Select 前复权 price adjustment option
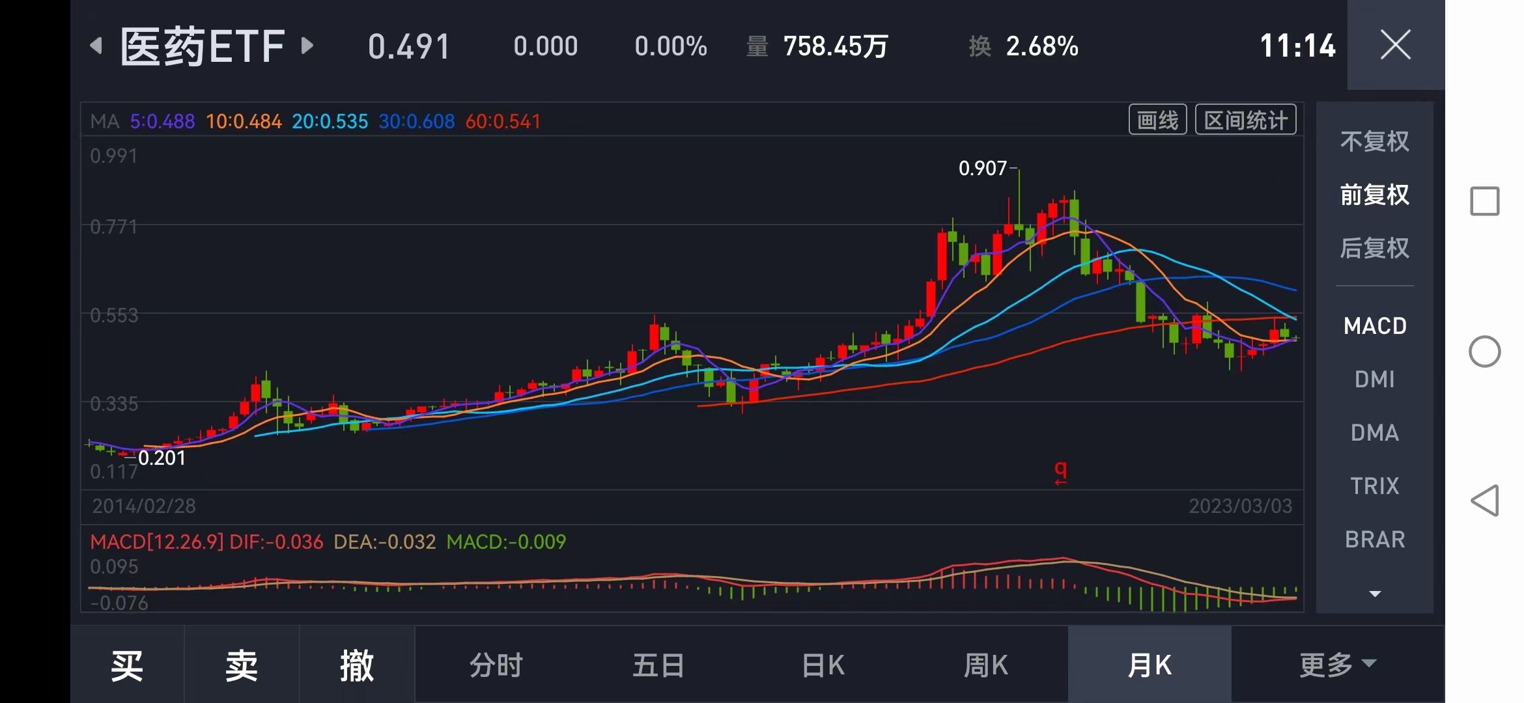This screenshot has height=703, width=1524. [1374, 195]
